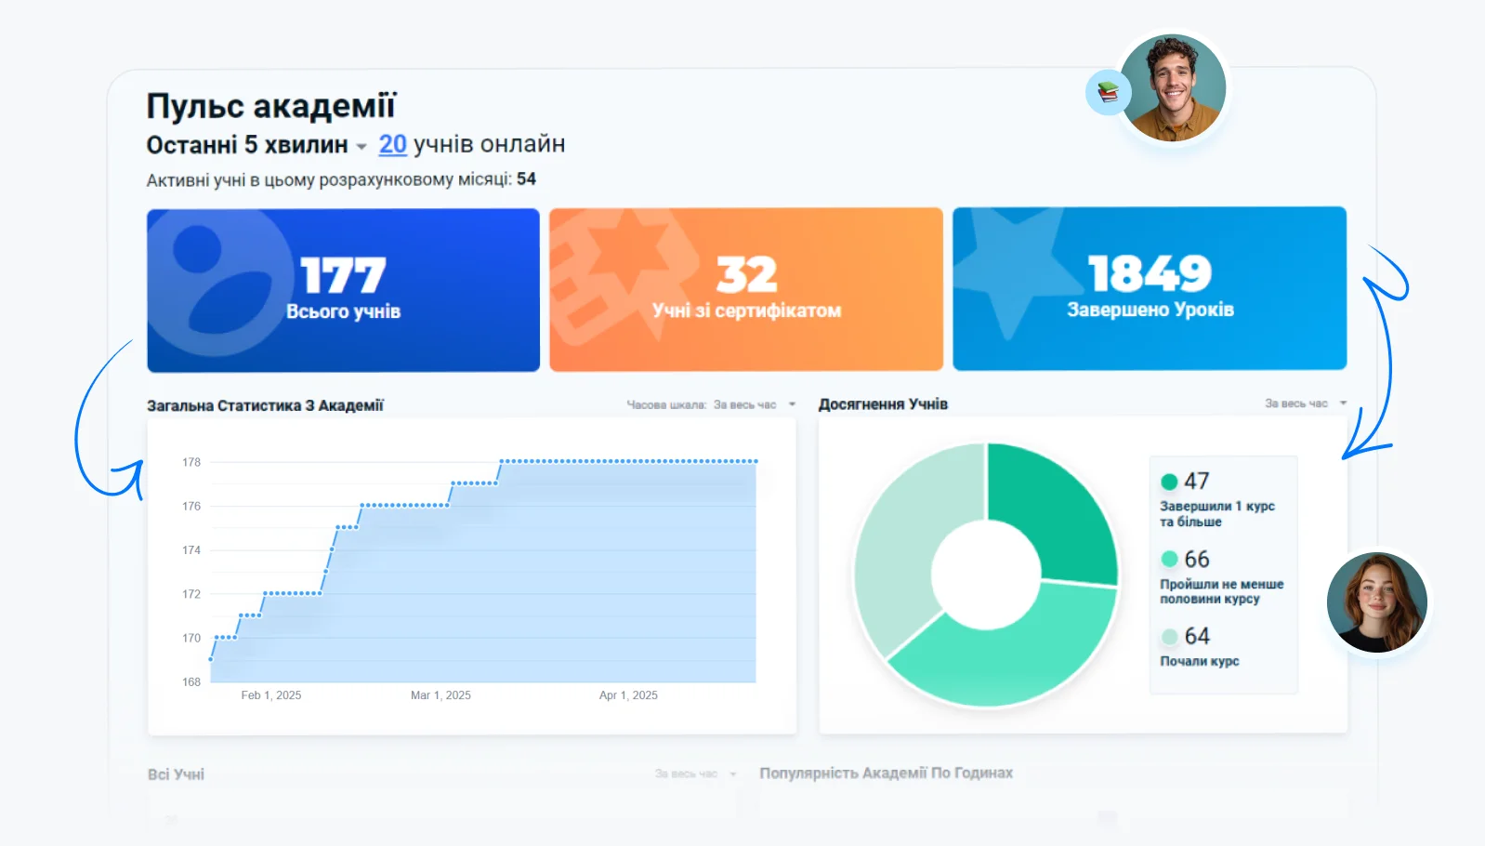Open the "32 Учні зі сертифікатом" card

[x=745, y=290]
